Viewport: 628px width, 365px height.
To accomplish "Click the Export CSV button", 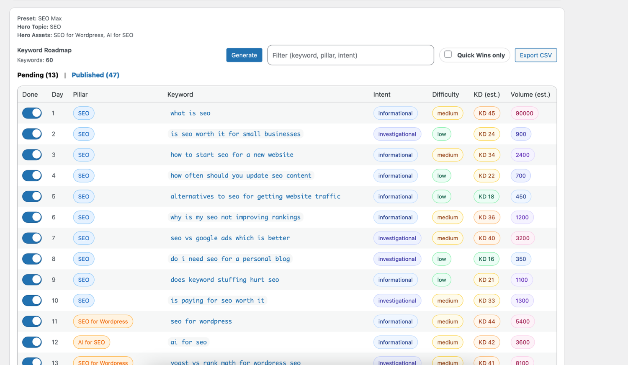I will (x=535, y=55).
